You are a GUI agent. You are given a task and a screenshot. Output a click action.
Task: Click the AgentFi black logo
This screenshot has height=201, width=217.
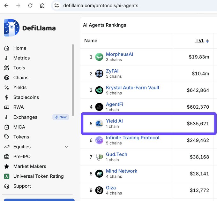tap(99, 107)
